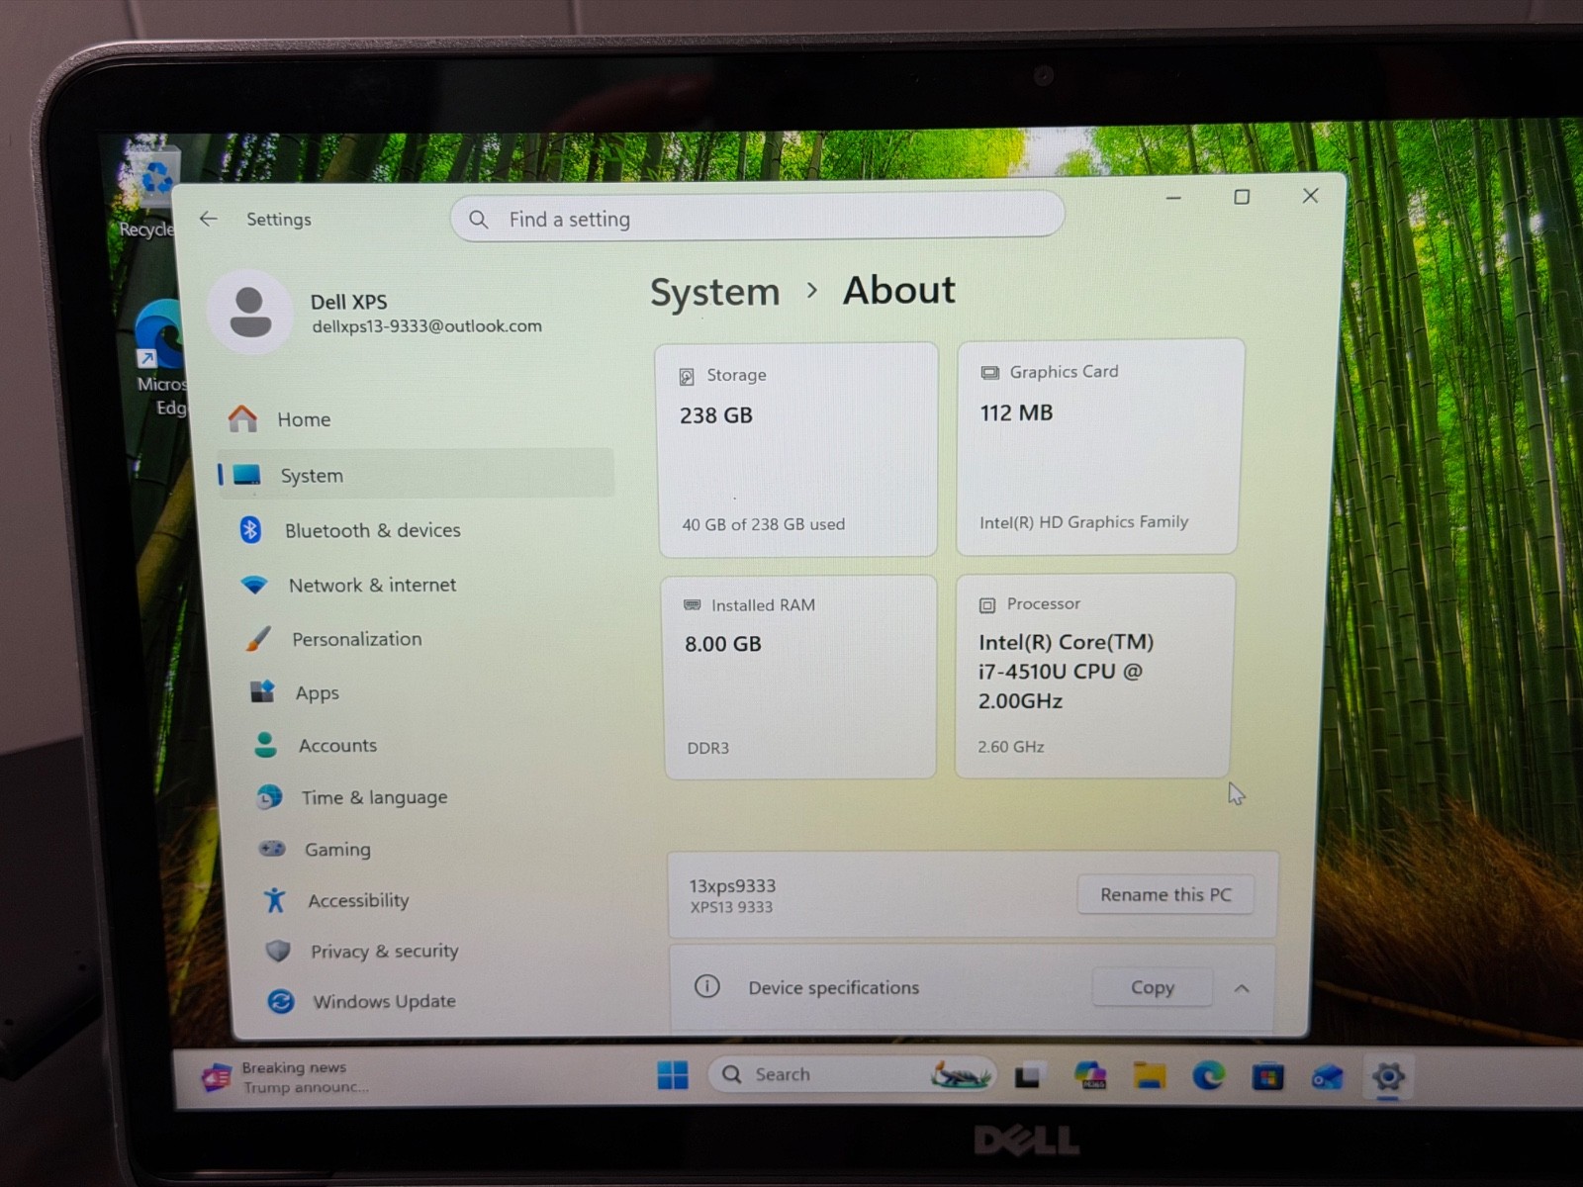The width and height of the screenshot is (1583, 1187).
Task: Click the Installed RAM 8.00 GB card
Action: click(799, 678)
